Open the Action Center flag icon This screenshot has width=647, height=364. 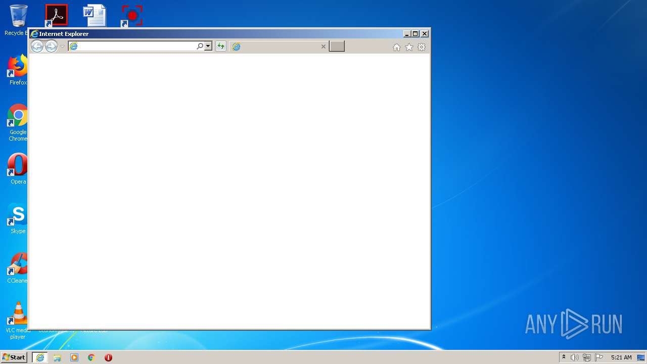point(599,357)
